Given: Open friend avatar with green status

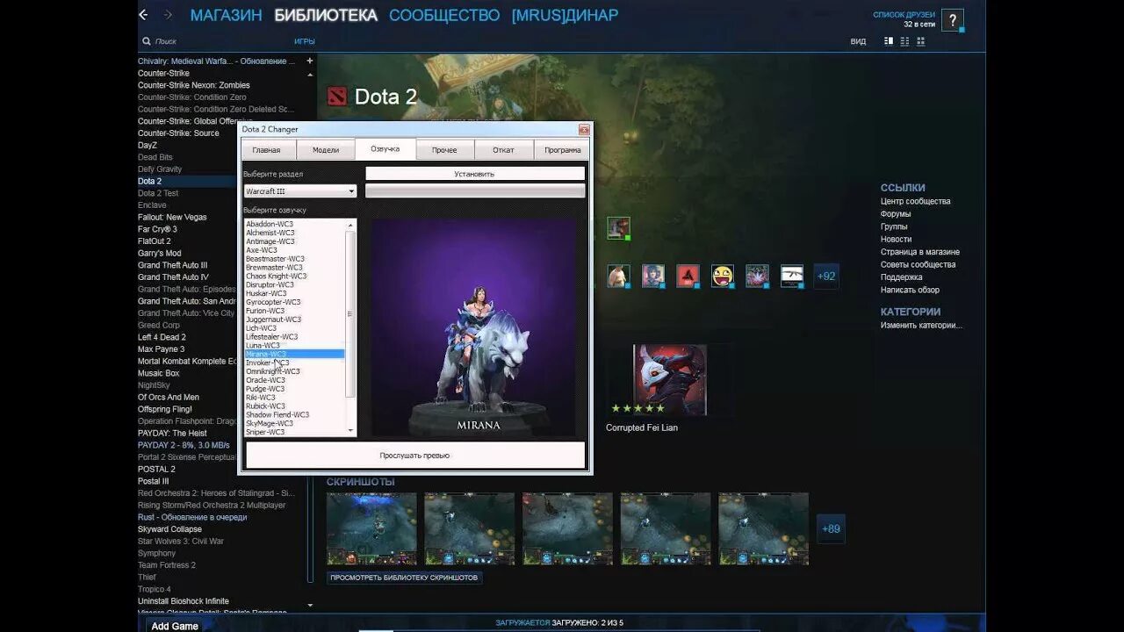Looking at the screenshot, I should pyautogui.click(x=618, y=228).
